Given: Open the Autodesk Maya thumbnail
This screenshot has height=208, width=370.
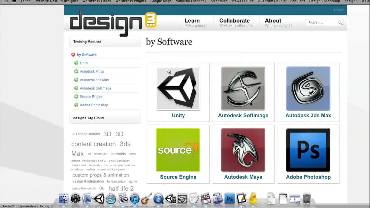Looking at the screenshot, I should [243, 150].
